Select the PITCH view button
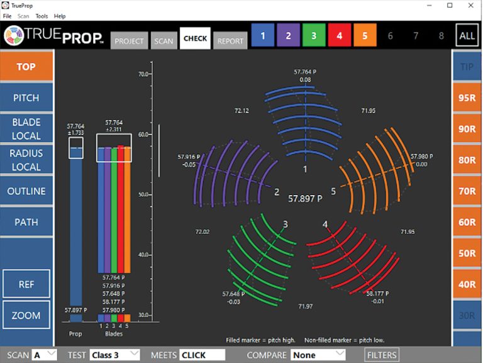 [26, 98]
